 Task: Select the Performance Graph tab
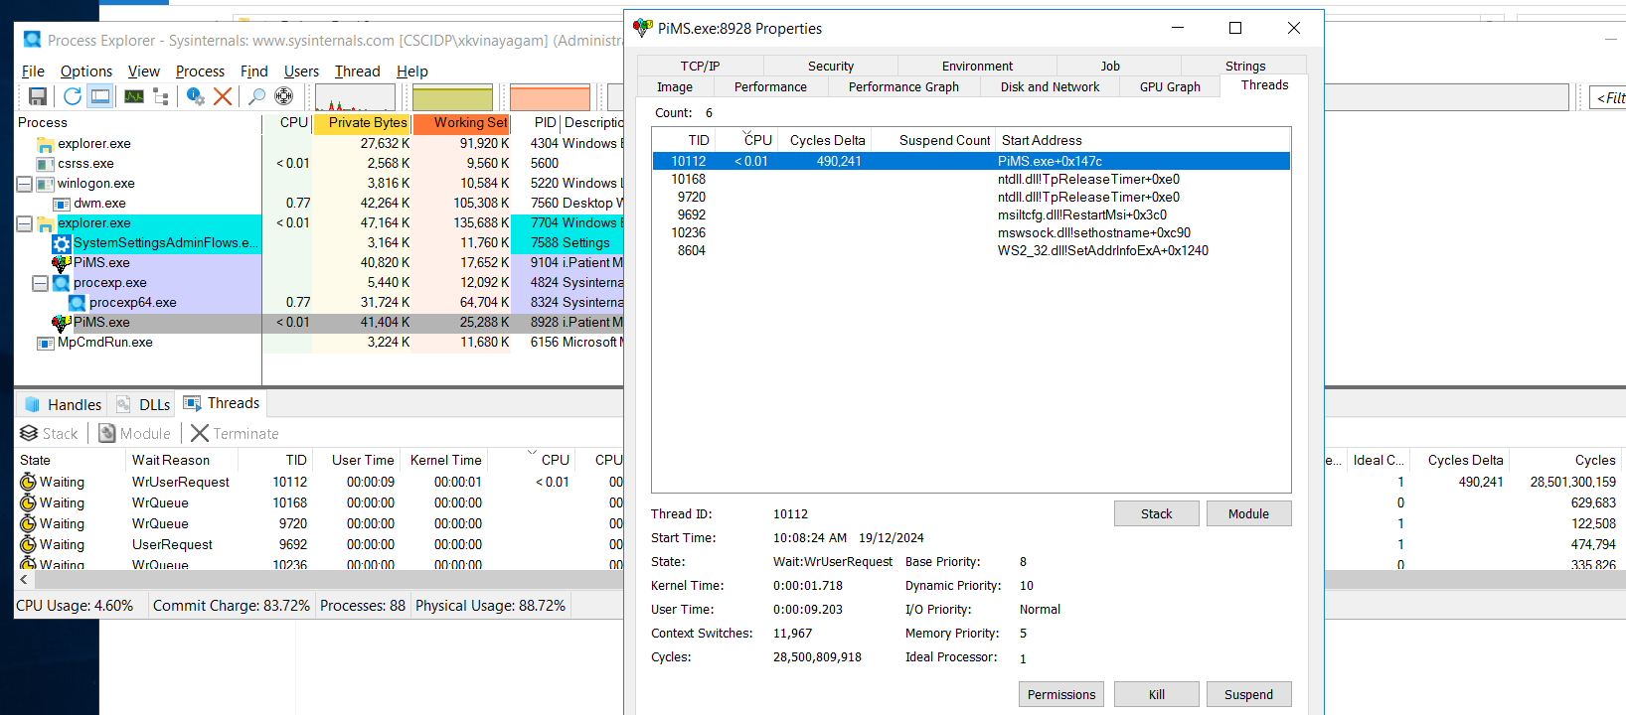(x=903, y=87)
